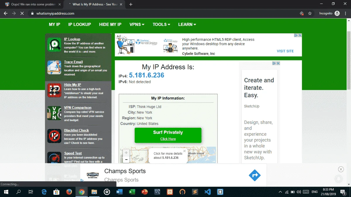Open the Incognito profile icon
Viewport: 351px width, 197px height.
click(337, 13)
